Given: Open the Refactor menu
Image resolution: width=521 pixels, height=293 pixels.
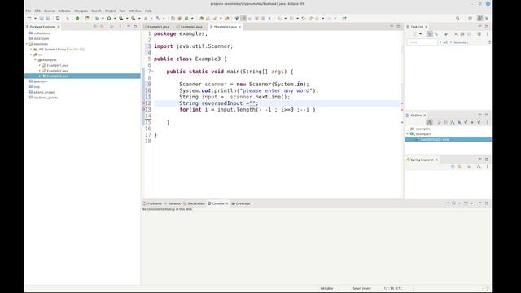Looking at the screenshot, I should tap(64, 11).
